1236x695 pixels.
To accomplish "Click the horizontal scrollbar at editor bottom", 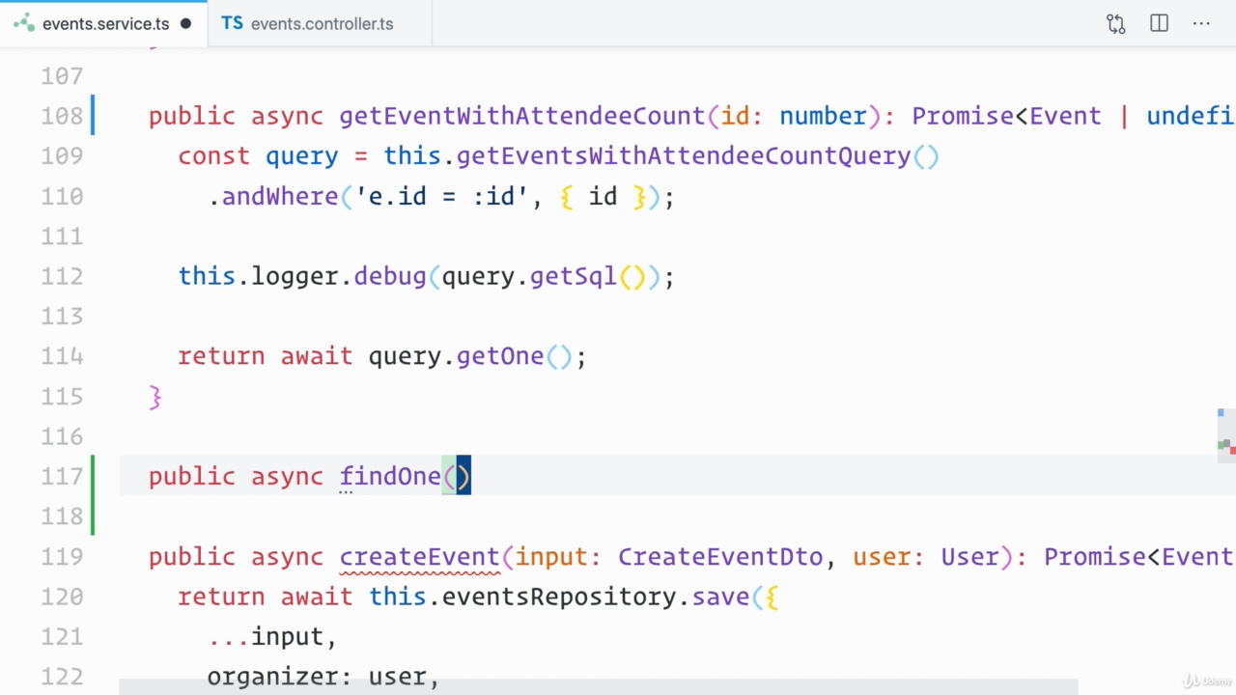I will pos(599,686).
